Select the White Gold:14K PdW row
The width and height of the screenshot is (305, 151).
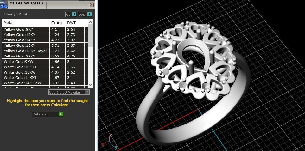[x=45, y=83]
